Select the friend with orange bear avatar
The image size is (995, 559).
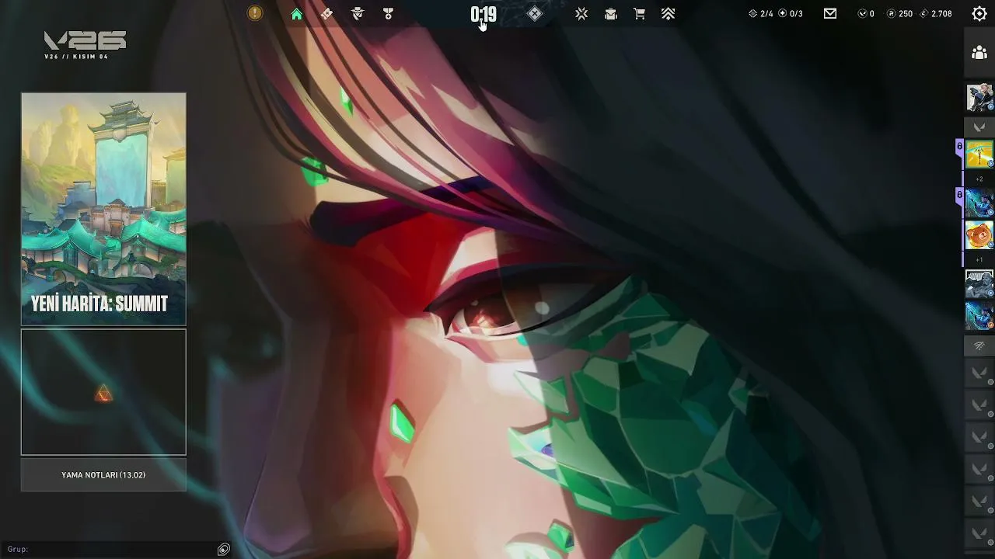coord(979,234)
